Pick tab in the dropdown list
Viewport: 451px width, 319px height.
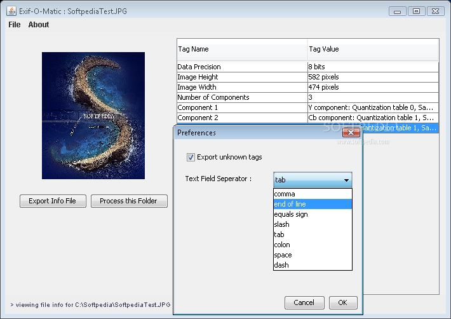click(313, 234)
